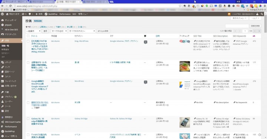267x139 pixels.
Task: Select the checkbox for the draft post row
Action: pos(28,102)
